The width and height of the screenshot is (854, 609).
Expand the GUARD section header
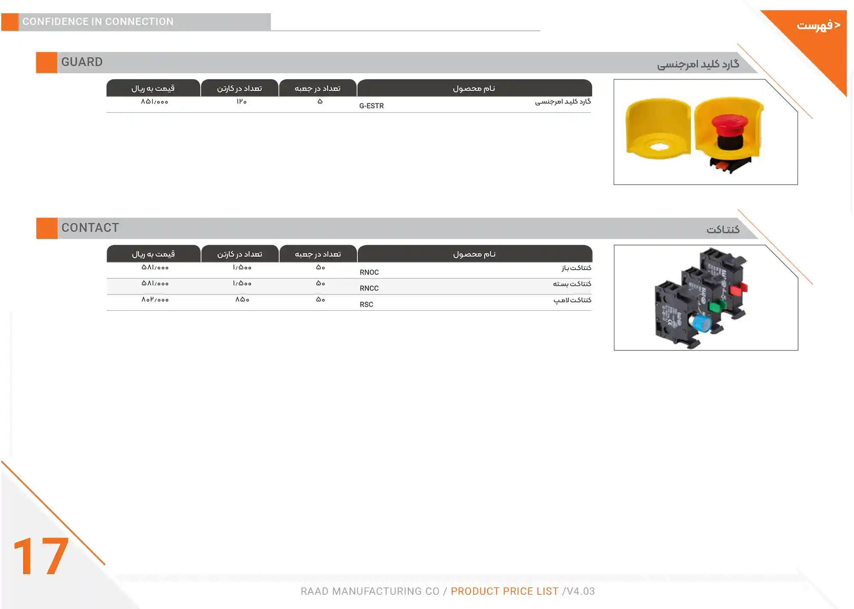click(82, 62)
